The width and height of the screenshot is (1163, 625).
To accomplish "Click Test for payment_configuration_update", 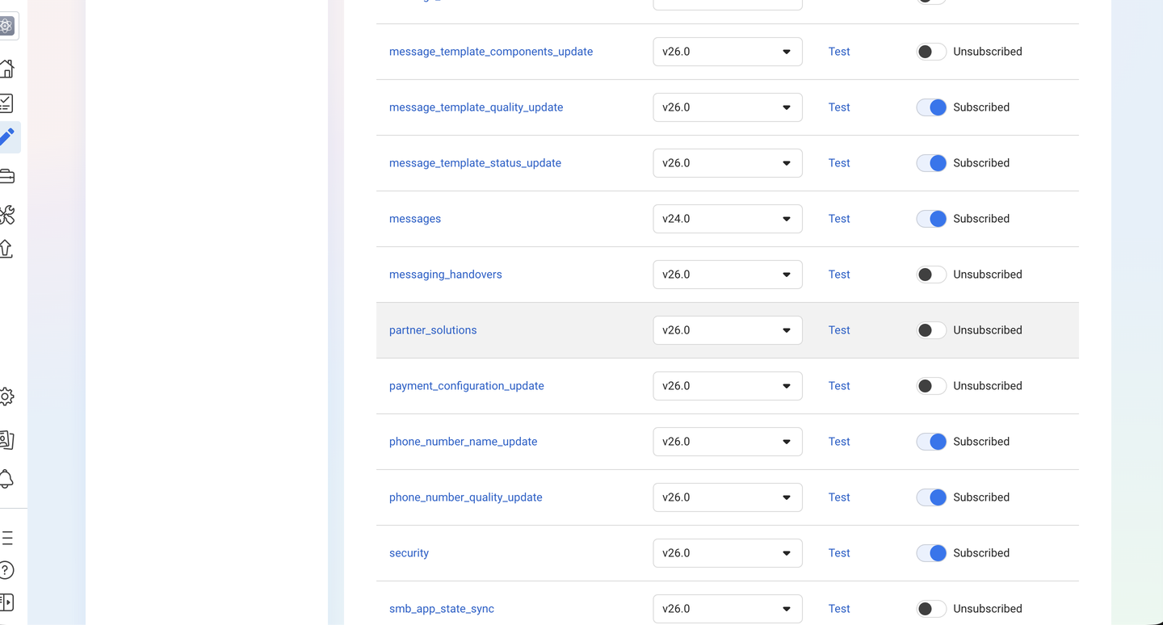I will click(839, 386).
